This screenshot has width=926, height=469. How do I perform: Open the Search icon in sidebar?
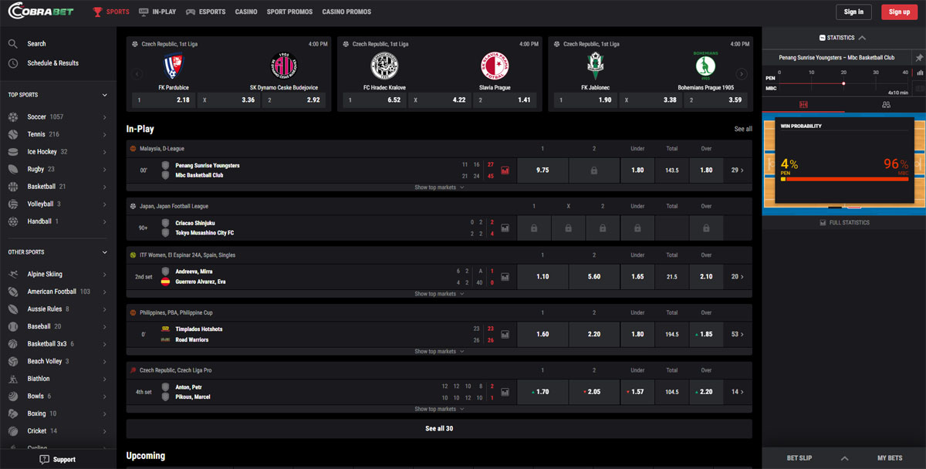tap(13, 44)
